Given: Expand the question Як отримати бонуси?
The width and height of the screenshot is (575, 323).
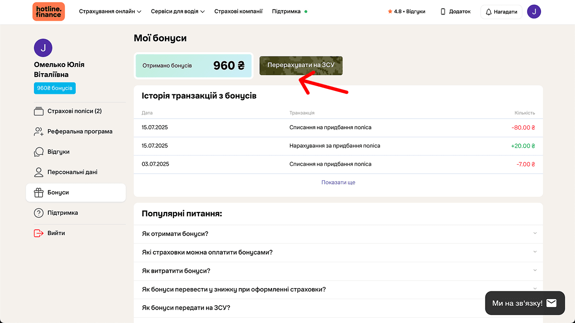Looking at the screenshot, I should (339, 234).
